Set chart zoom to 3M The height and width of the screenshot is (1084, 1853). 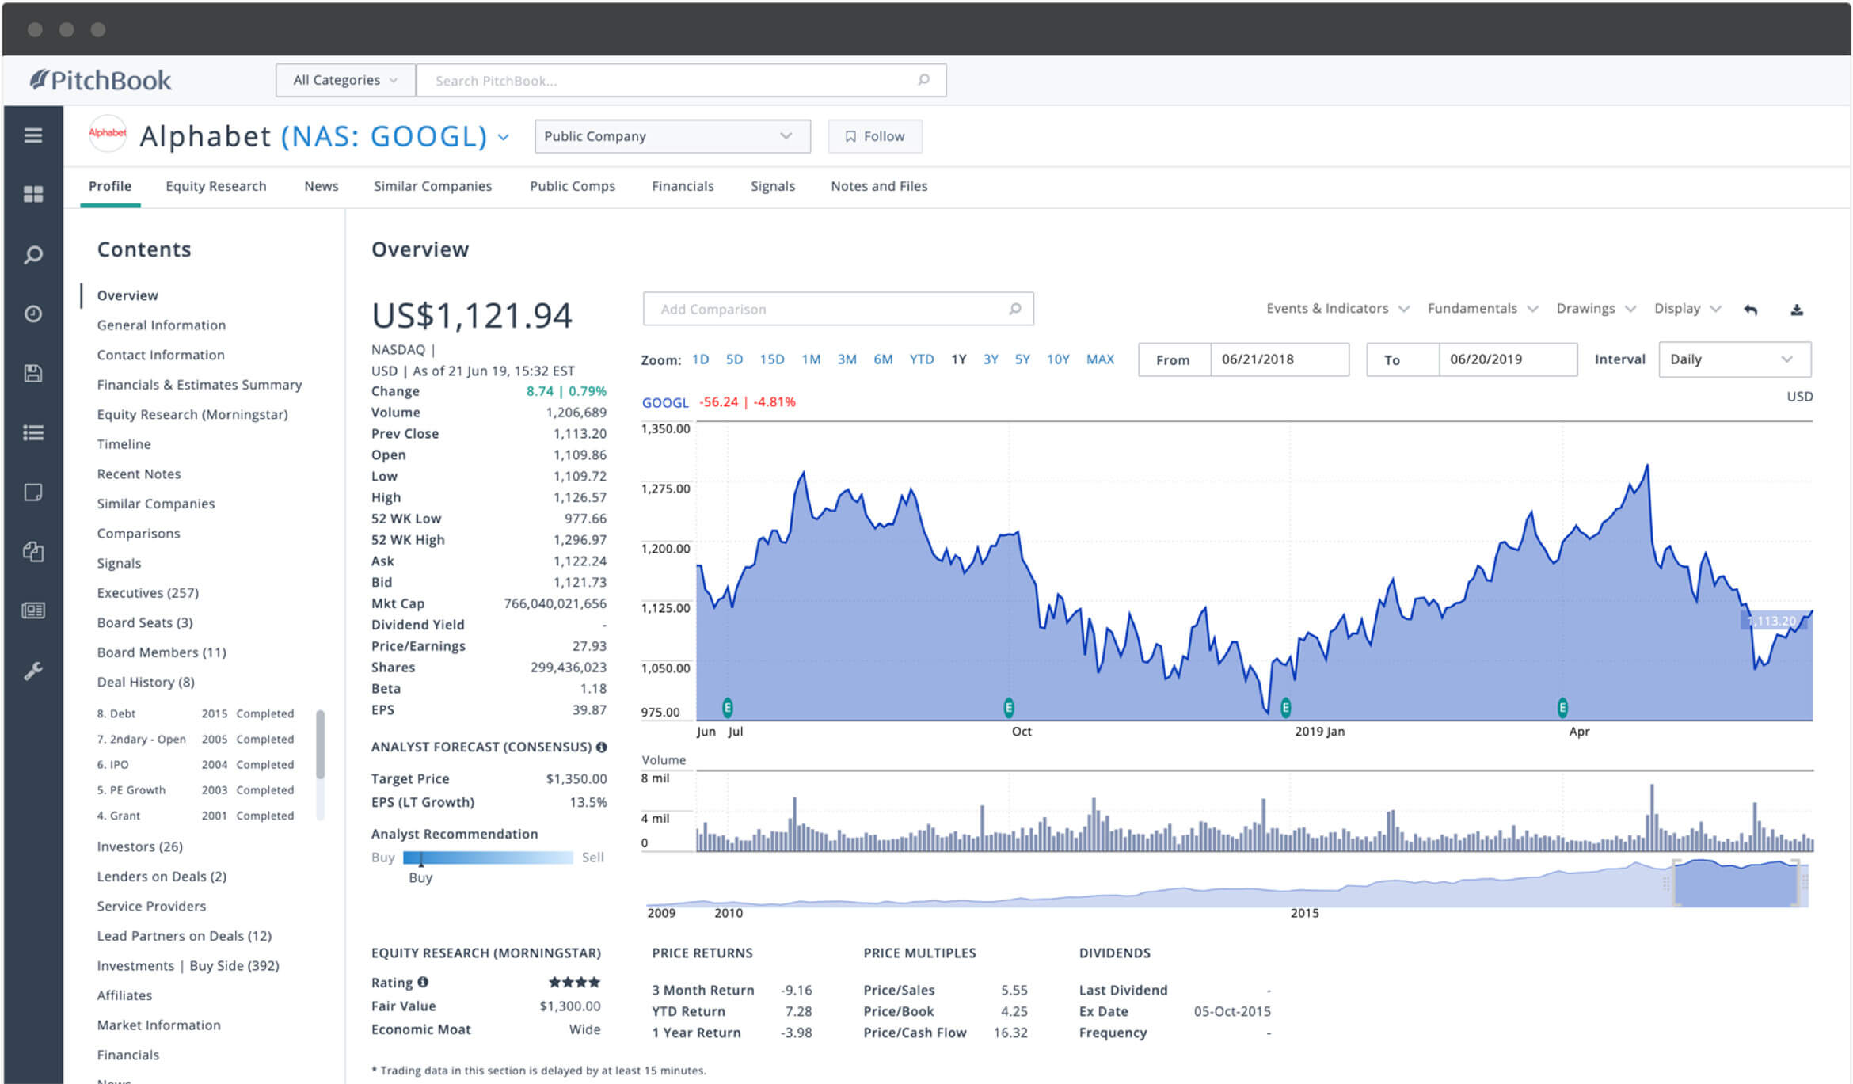(x=847, y=359)
